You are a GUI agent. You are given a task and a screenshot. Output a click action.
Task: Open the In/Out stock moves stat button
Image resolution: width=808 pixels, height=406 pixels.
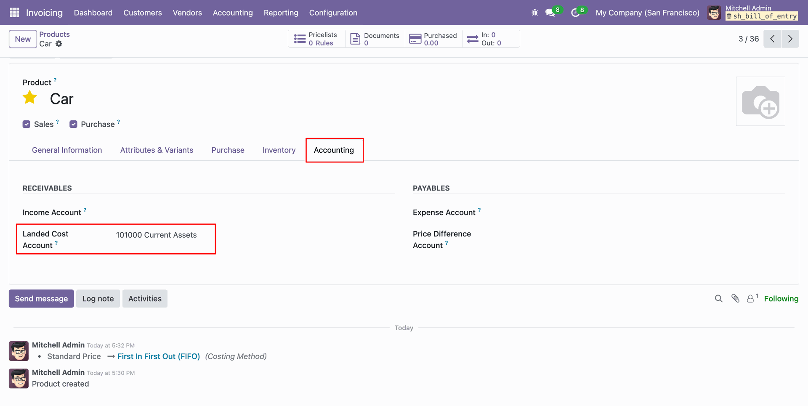[x=491, y=39]
